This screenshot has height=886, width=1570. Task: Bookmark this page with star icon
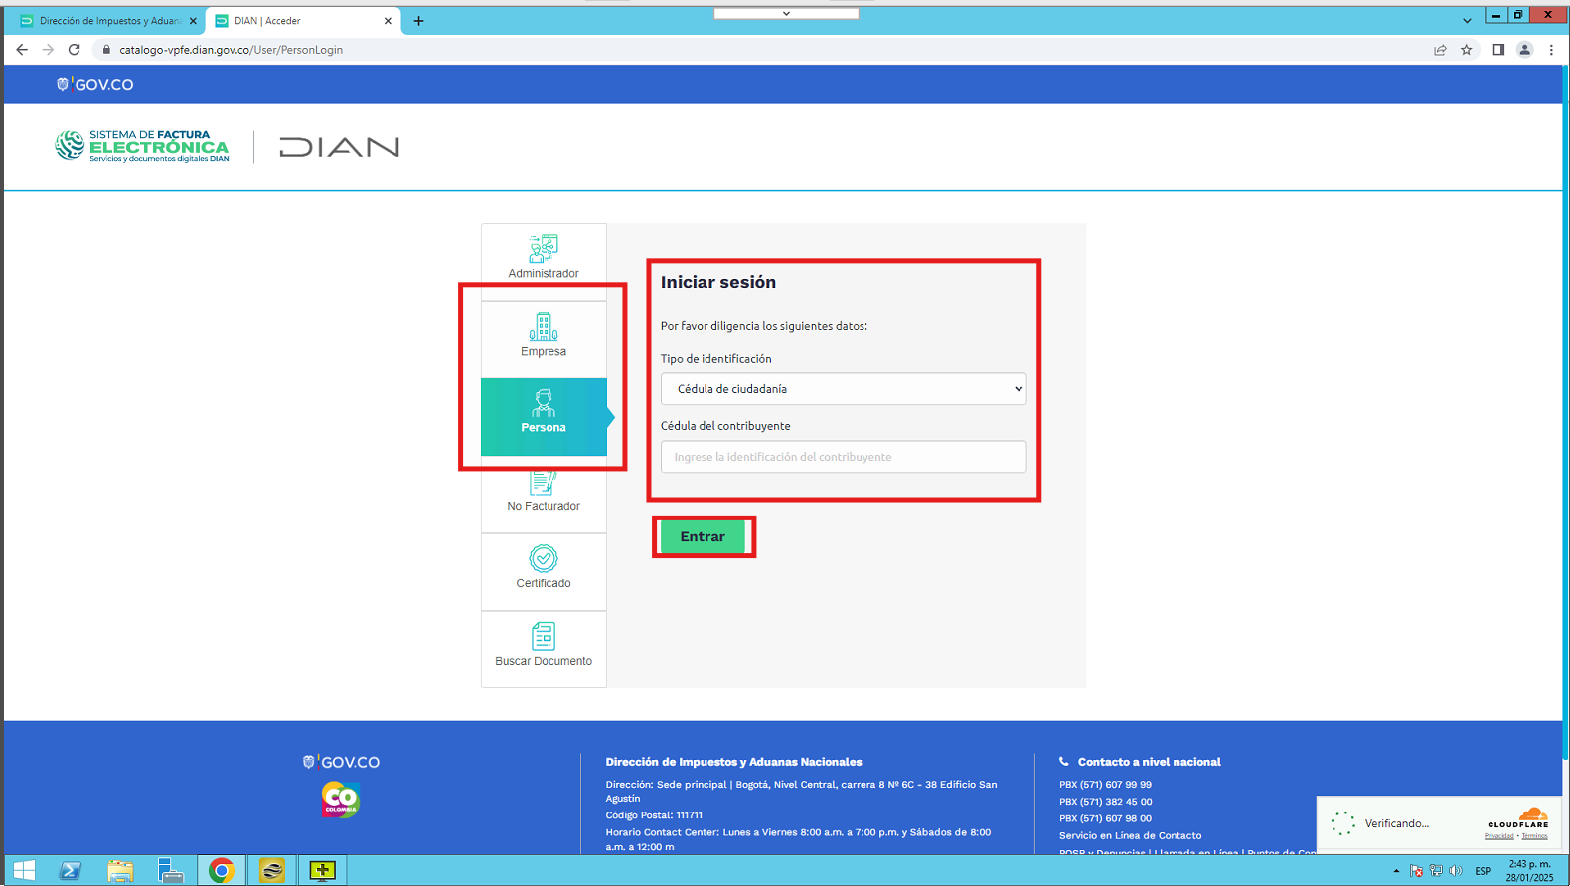pos(1466,50)
